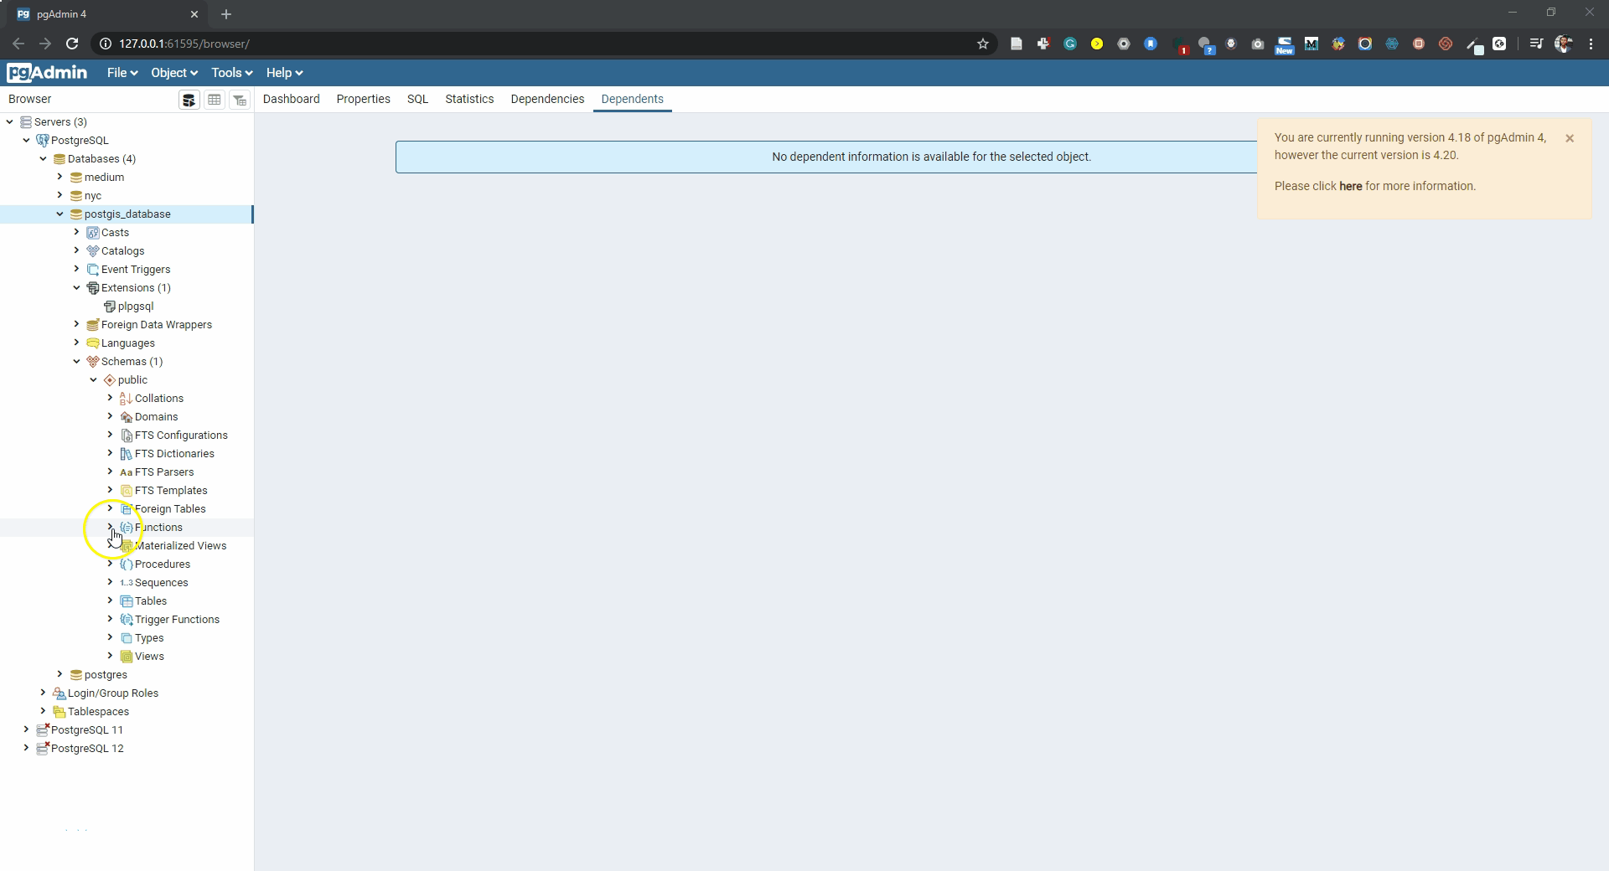Click the public schema icon
1609x871 pixels.
pos(110,380)
